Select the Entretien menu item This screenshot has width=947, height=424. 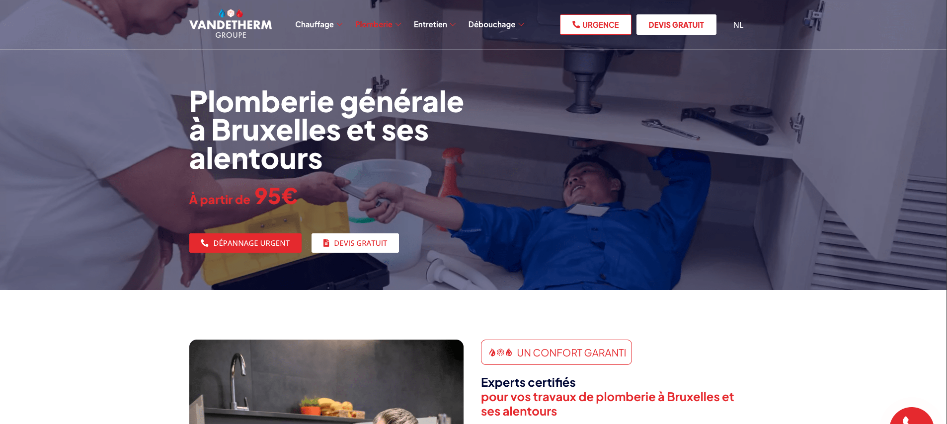[430, 24]
